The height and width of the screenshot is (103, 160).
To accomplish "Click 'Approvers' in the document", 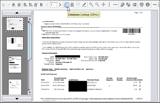I will [89, 69].
